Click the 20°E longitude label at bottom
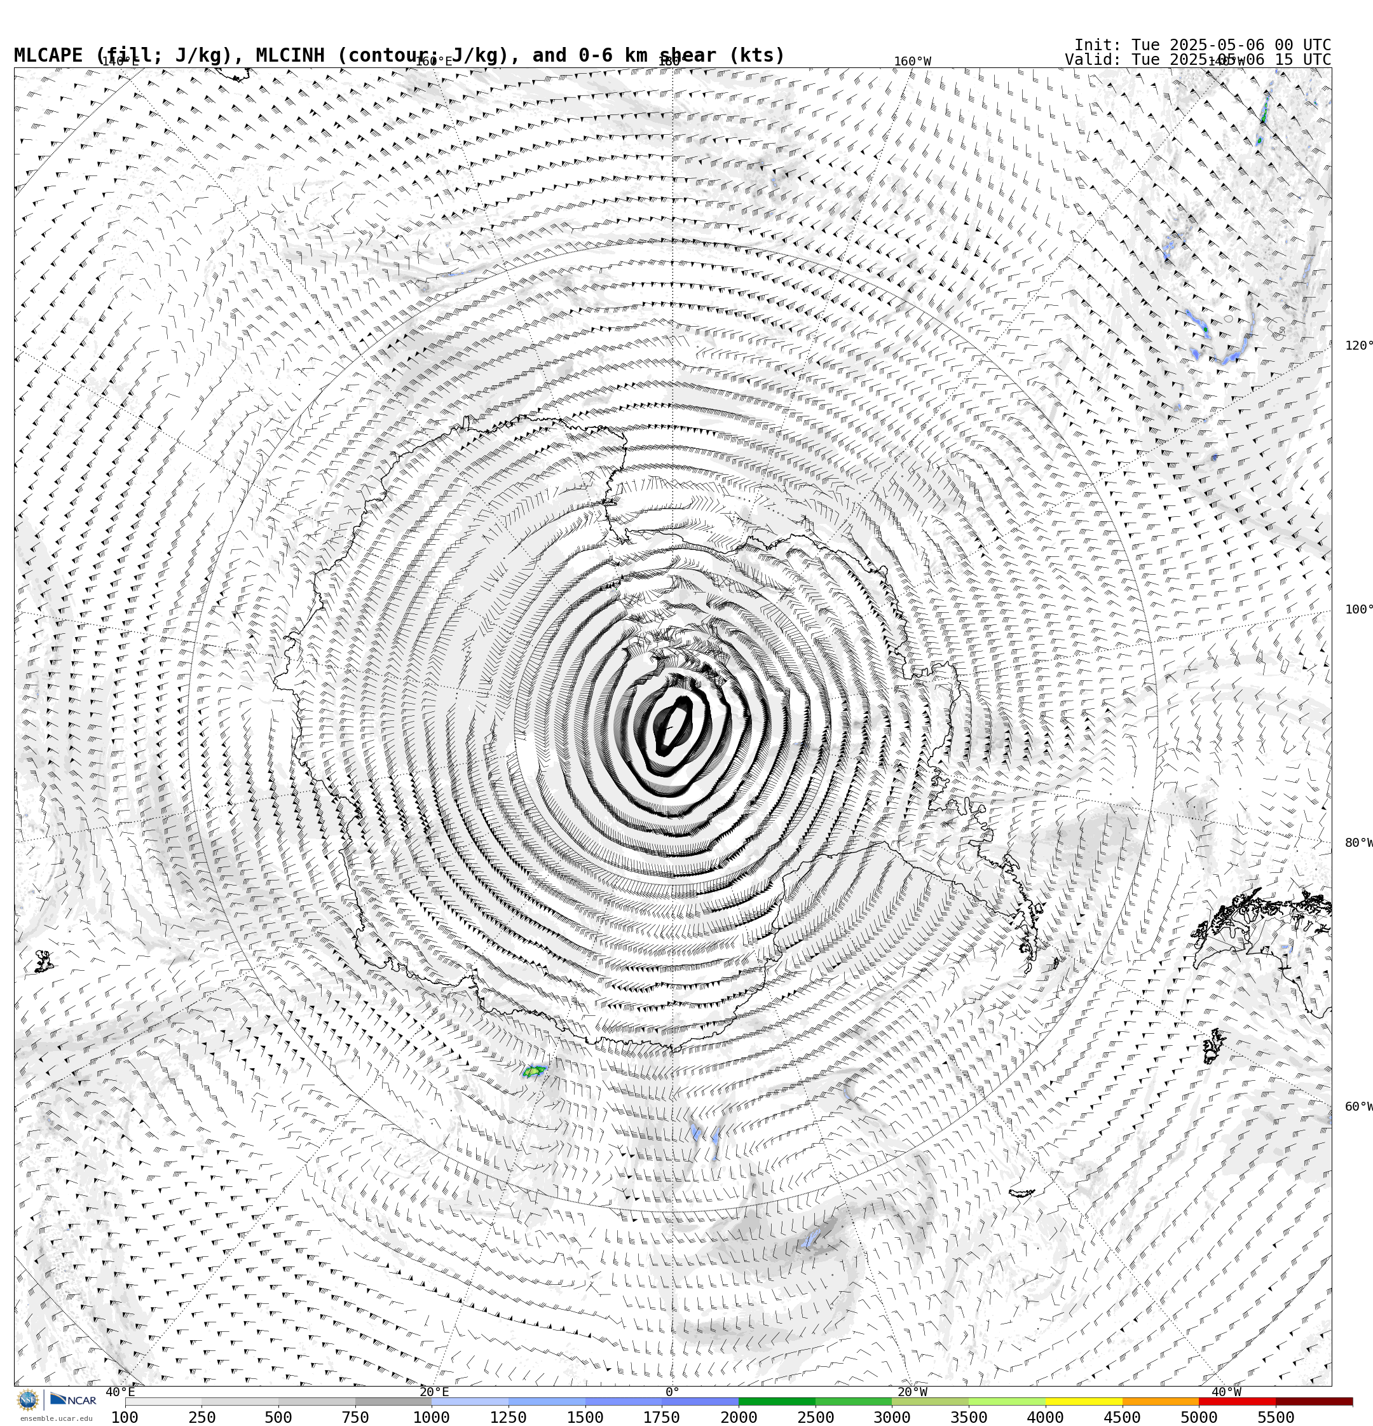This screenshot has width=1373, height=1426. click(434, 1392)
